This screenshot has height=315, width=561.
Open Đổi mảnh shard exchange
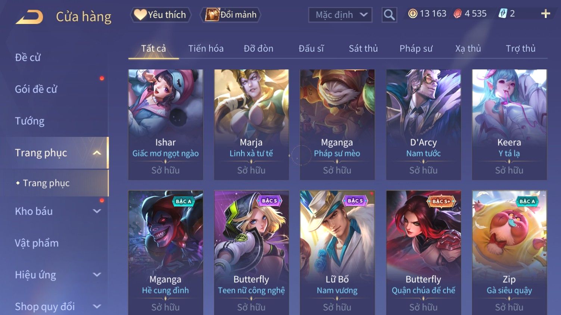[231, 15]
